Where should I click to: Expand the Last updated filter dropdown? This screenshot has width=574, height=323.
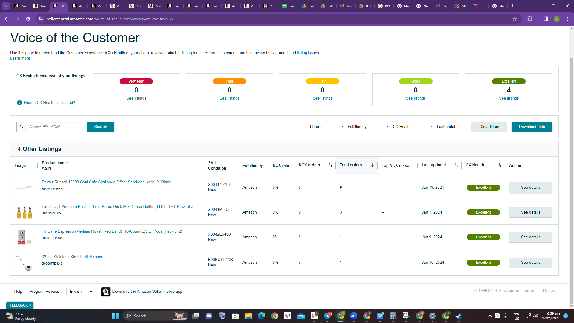point(445,127)
